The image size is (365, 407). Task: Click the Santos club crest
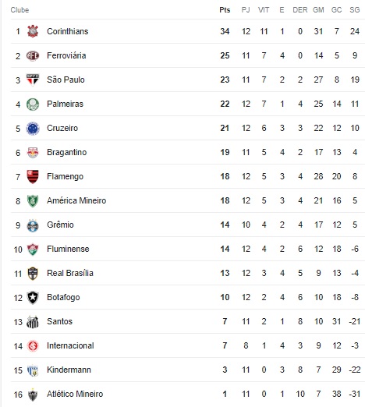coord(33,322)
